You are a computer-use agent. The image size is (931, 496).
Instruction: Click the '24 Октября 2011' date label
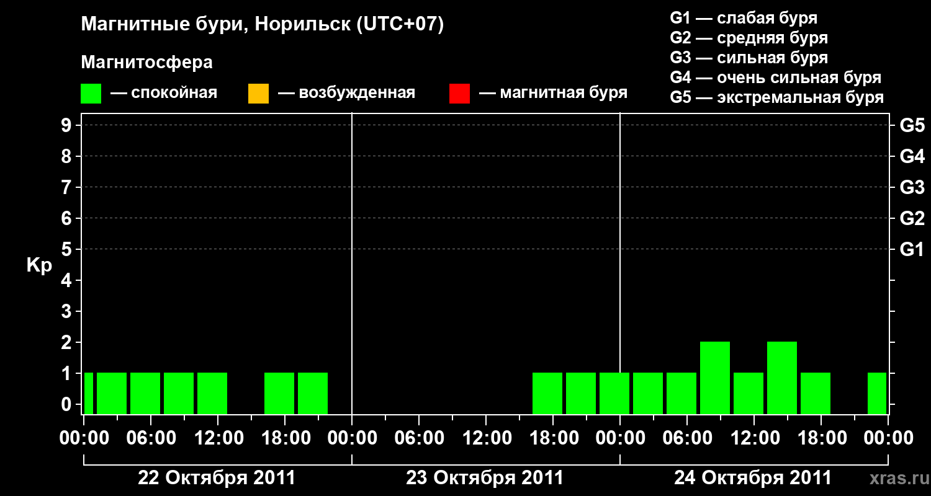coord(753,478)
